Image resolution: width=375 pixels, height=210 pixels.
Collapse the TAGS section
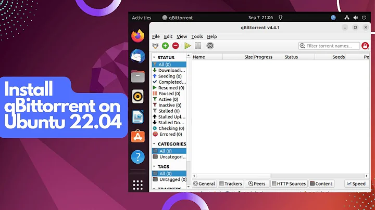click(154, 166)
